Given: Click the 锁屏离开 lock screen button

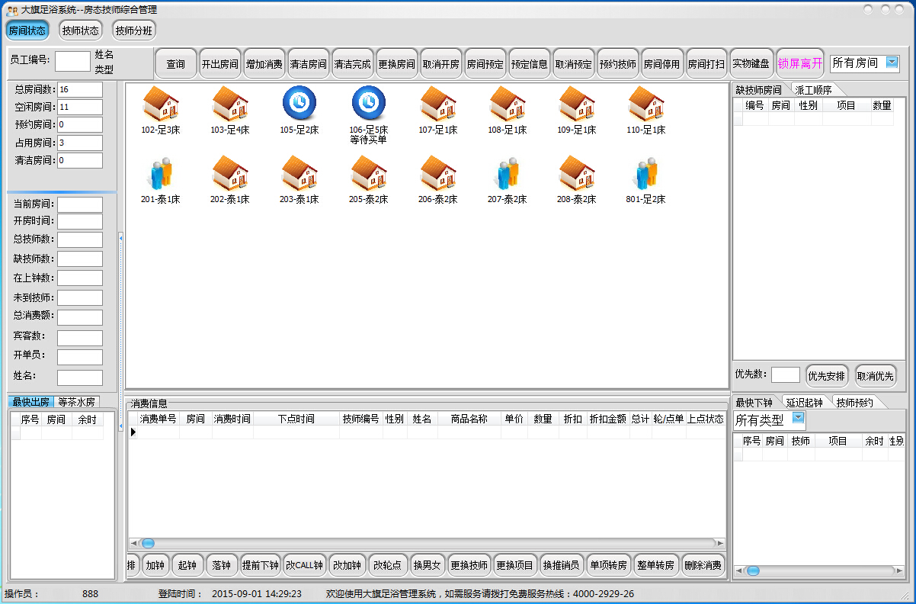Looking at the screenshot, I should tap(800, 63).
